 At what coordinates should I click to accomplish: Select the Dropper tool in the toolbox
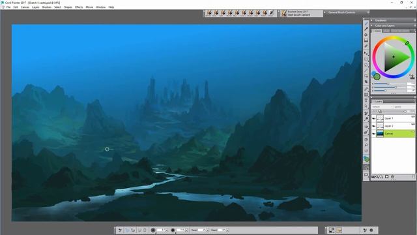(x=366, y=29)
